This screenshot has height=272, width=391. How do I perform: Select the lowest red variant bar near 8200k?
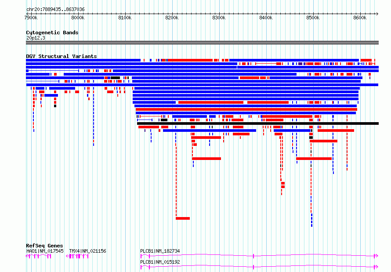tap(183, 218)
